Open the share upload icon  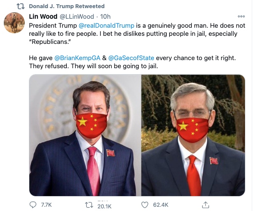205,205
